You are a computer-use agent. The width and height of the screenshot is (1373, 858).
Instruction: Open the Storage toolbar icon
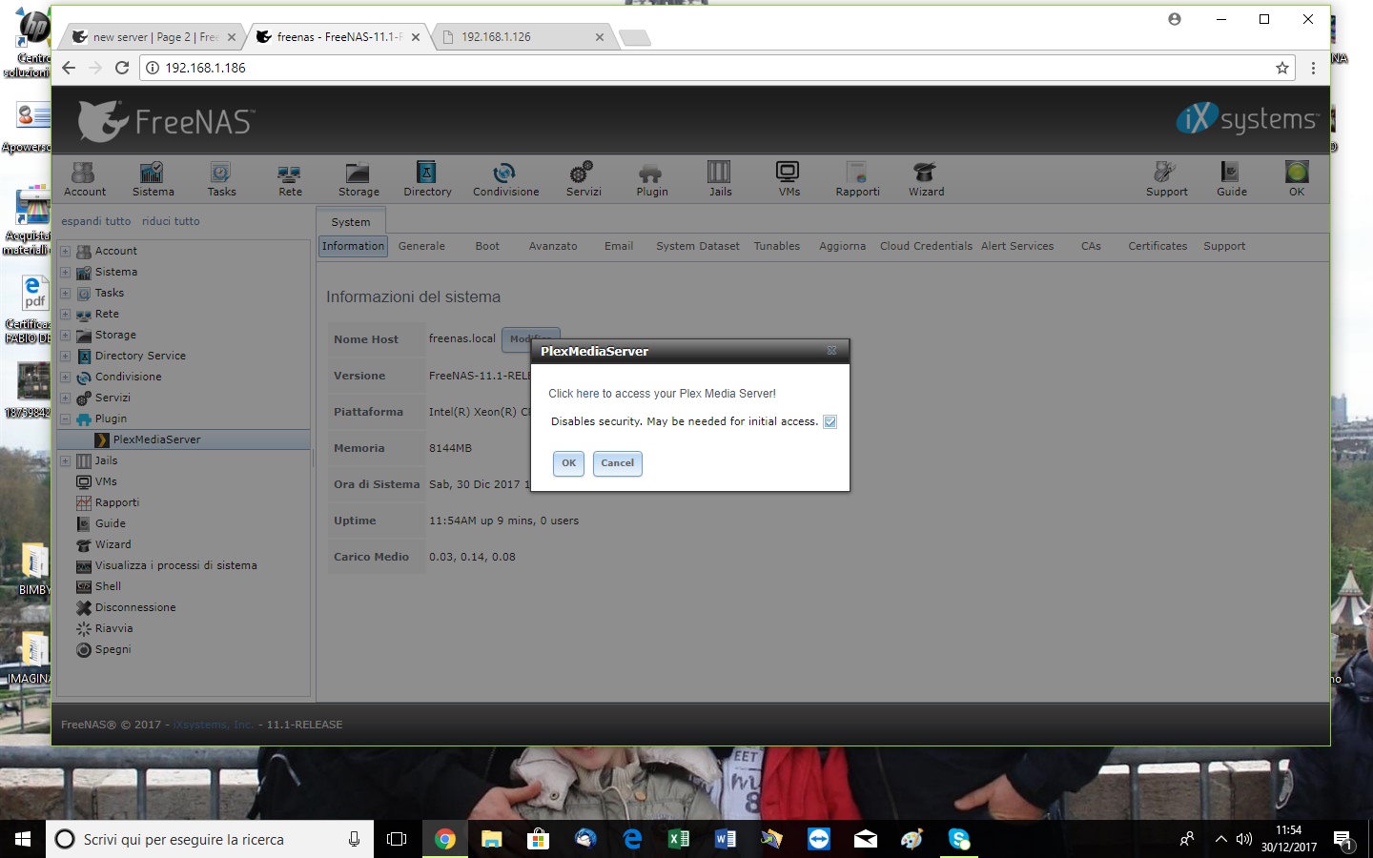click(359, 179)
